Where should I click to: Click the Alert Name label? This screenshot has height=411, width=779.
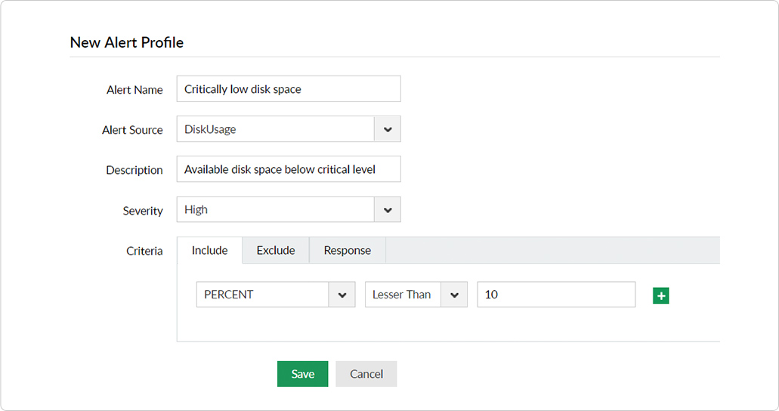tap(134, 90)
